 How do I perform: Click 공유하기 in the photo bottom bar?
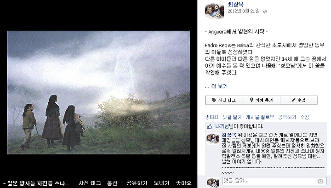point(137,183)
